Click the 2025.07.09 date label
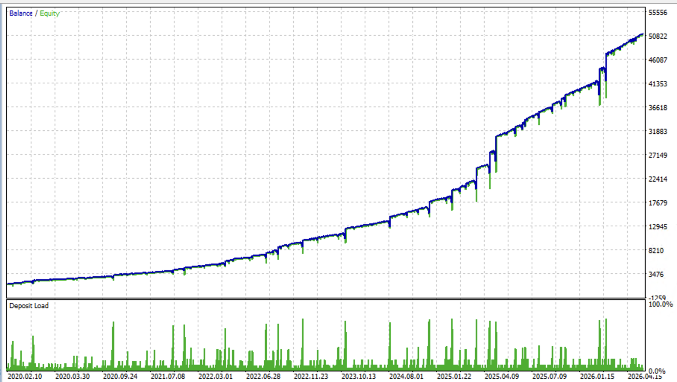The width and height of the screenshot is (677, 382). 550,376
